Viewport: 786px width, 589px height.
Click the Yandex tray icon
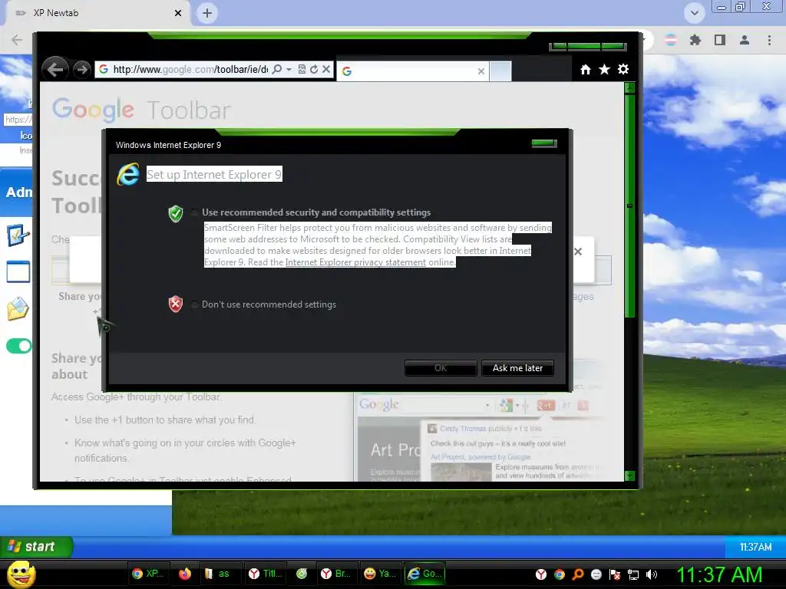pyautogui.click(x=541, y=574)
